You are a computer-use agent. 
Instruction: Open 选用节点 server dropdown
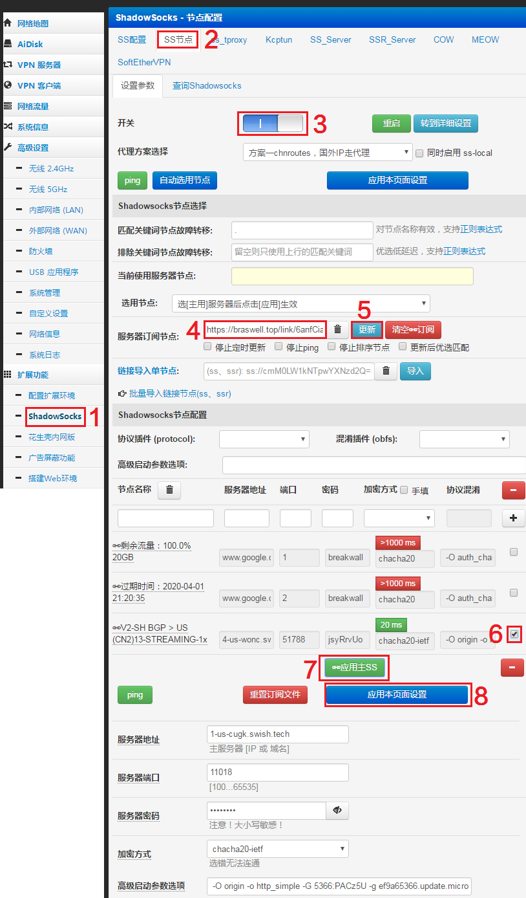301,303
